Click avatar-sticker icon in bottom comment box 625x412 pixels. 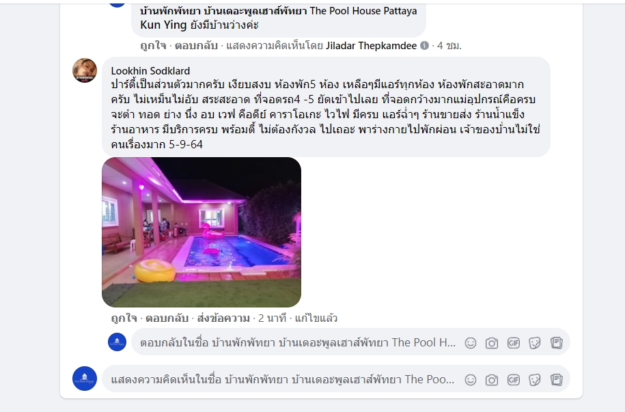[557, 380]
